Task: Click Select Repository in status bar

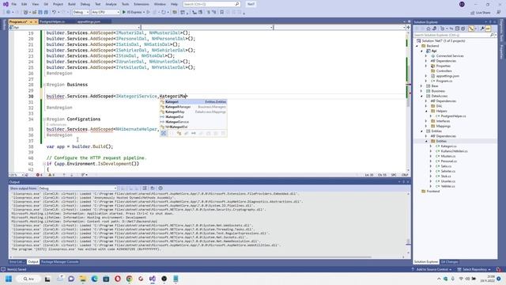Action: pyautogui.click(x=474, y=269)
